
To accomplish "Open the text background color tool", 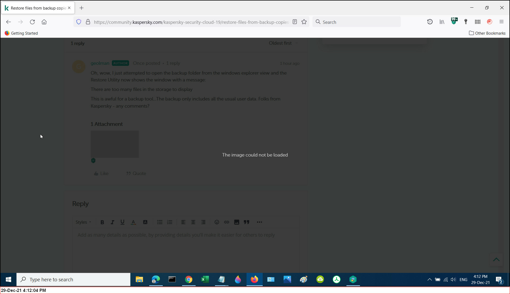I will pyautogui.click(x=145, y=222).
